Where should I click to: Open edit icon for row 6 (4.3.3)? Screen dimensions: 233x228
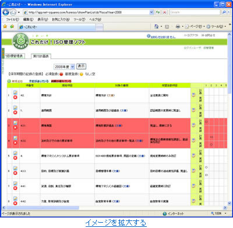click(15, 168)
